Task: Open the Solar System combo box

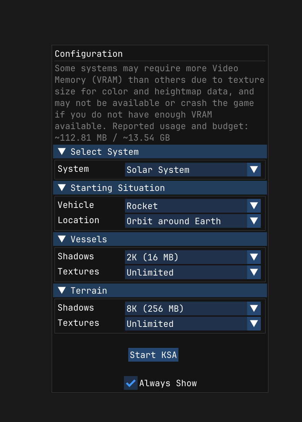Action: [186, 170]
